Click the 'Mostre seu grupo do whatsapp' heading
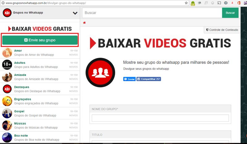The image size is (247, 144). [x=176, y=62]
